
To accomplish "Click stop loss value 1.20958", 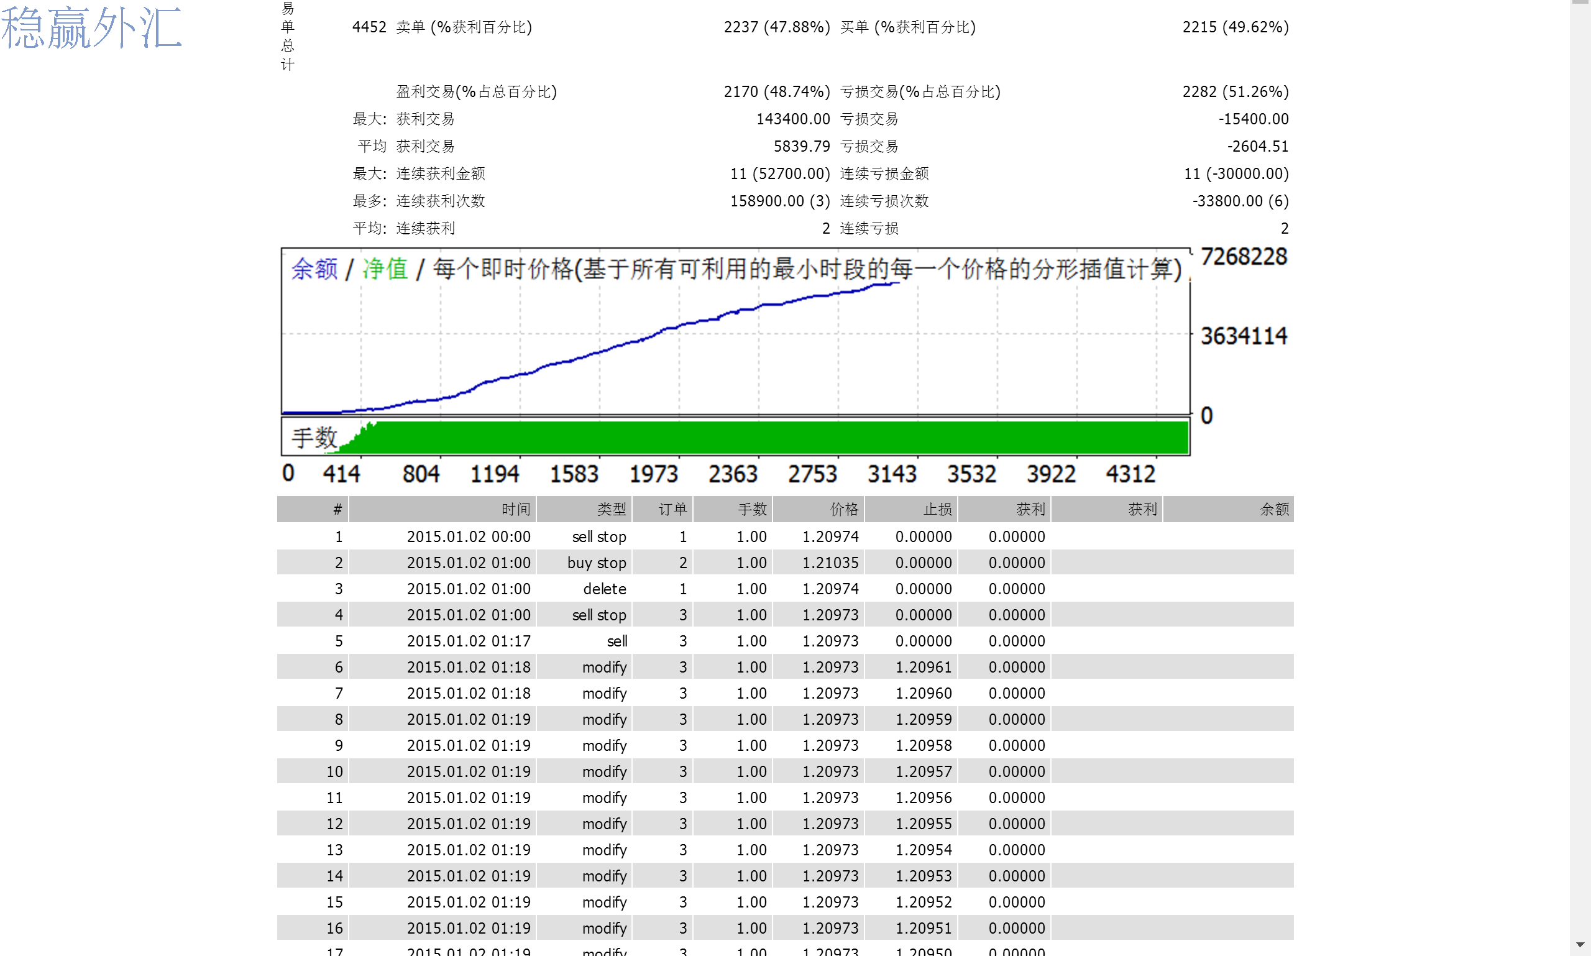I will (x=923, y=745).
